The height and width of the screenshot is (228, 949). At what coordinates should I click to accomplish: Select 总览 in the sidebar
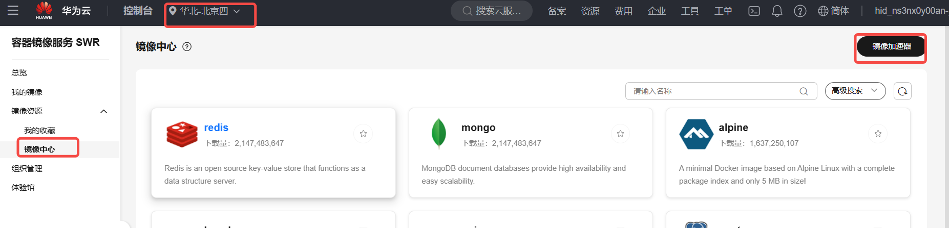pyautogui.click(x=19, y=73)
